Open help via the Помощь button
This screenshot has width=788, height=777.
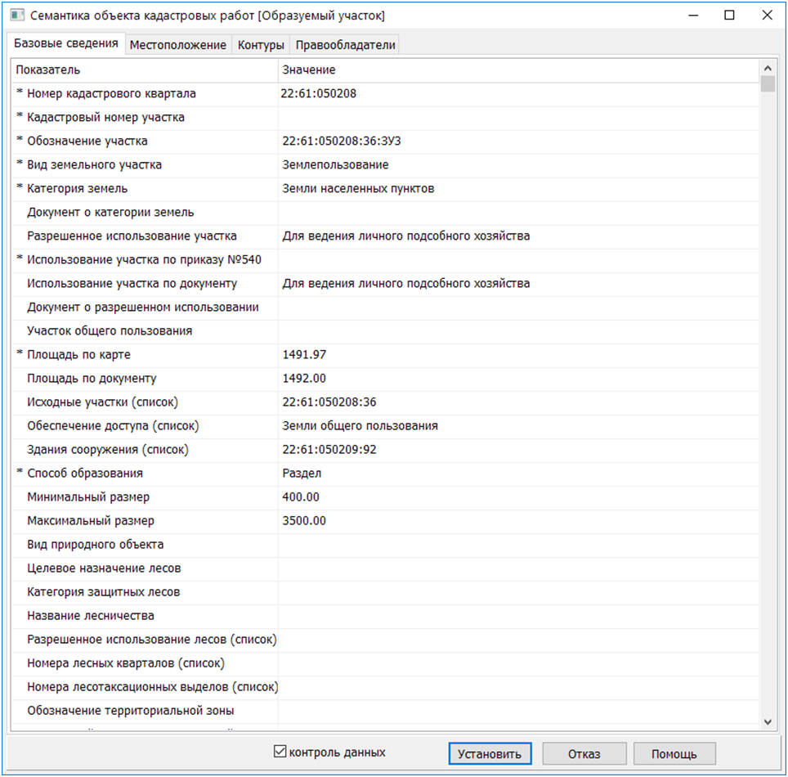[x=674, y=753]
